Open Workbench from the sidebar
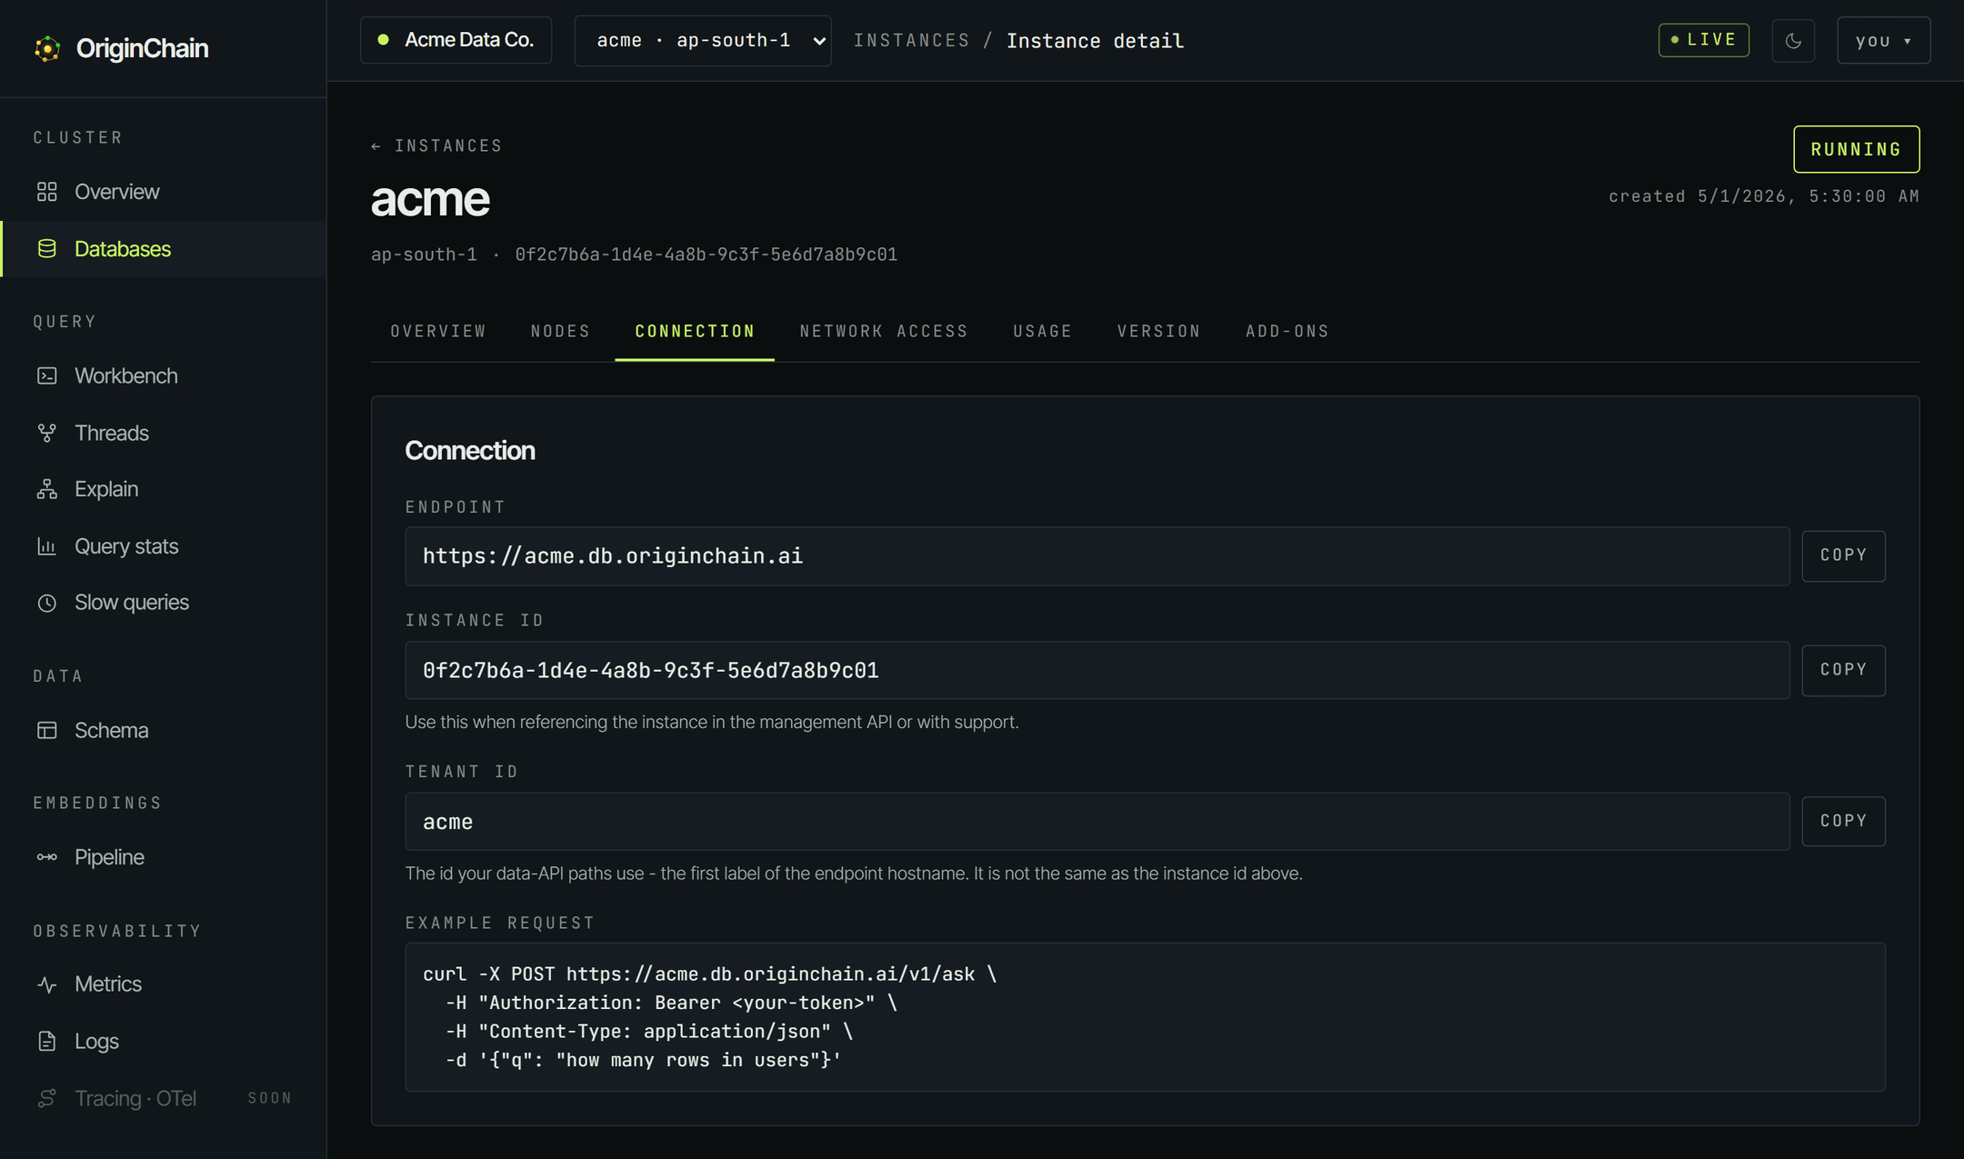Viewport: 1964px width, 1159px height. pos(164,375)
